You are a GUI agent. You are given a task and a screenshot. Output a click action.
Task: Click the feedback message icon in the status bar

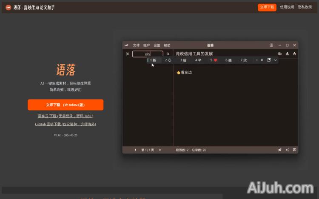tap(294, 150)
